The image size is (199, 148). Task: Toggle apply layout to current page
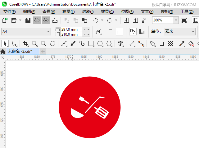(x=142, y=32)
